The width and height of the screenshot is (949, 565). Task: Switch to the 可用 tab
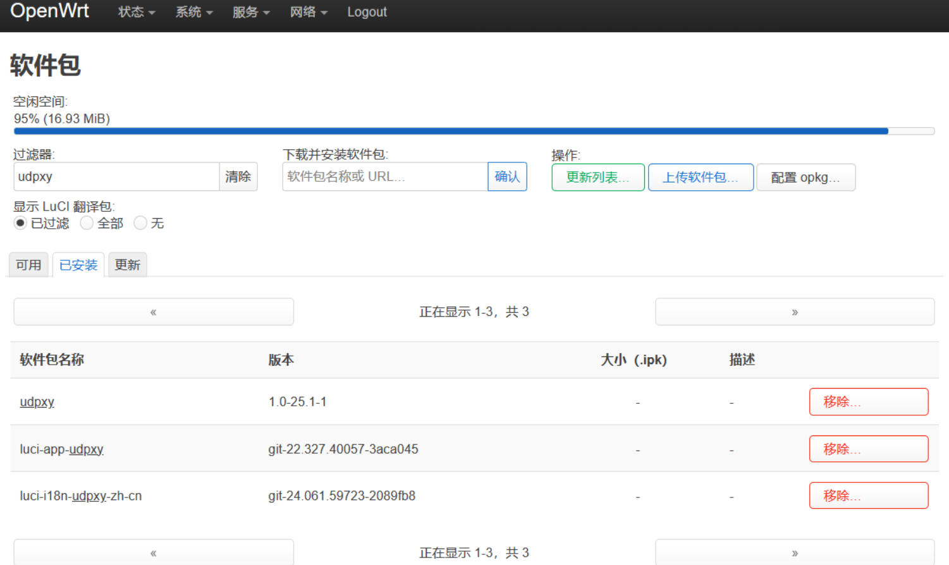coord(28,265)
